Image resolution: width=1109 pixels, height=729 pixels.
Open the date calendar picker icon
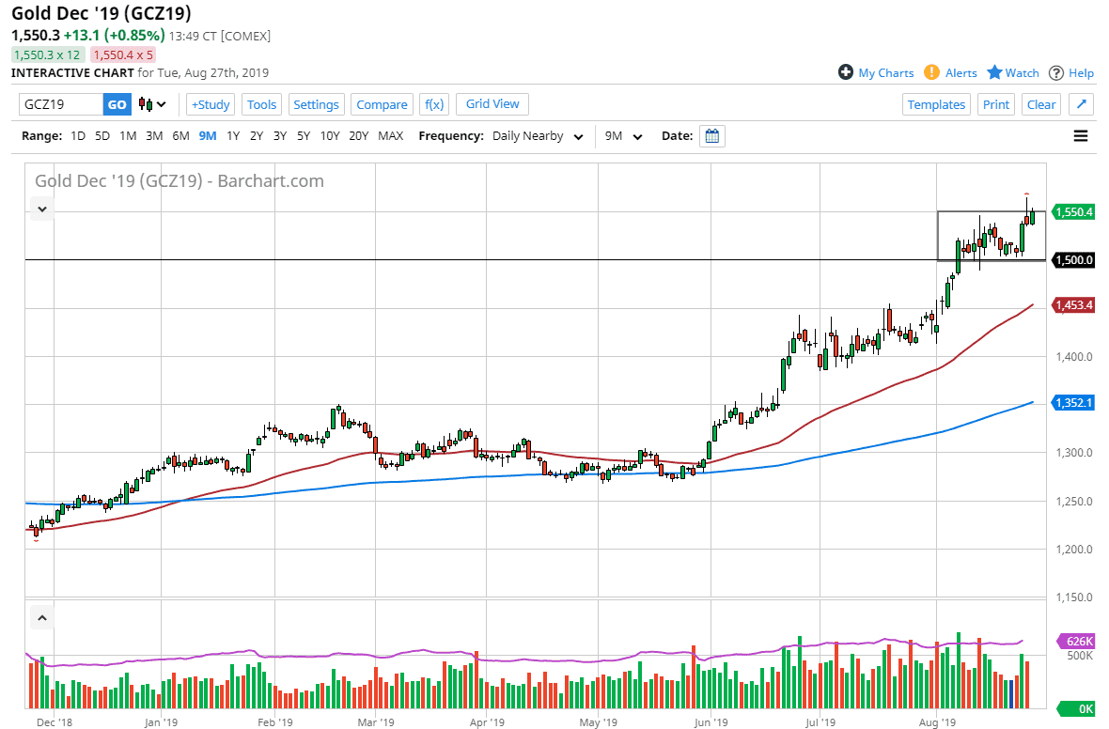[x=712, y=136]
